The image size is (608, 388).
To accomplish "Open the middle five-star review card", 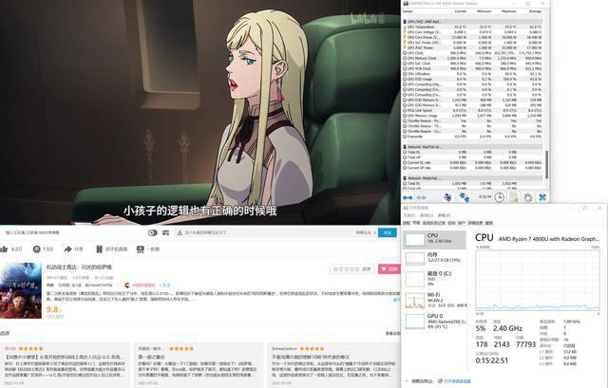I will pyautogui.click(x=199, y=365).
